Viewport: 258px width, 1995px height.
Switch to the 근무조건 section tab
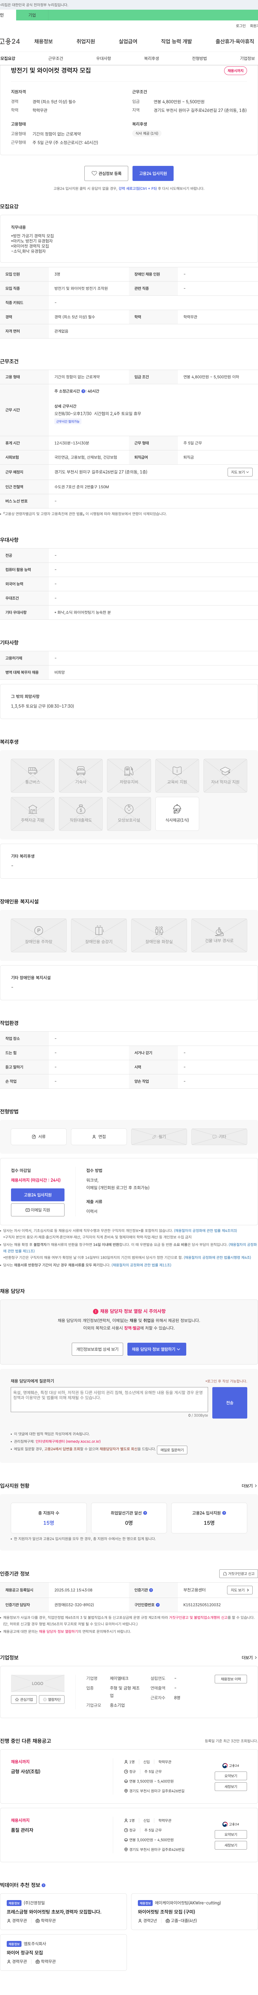coord(56,58)
